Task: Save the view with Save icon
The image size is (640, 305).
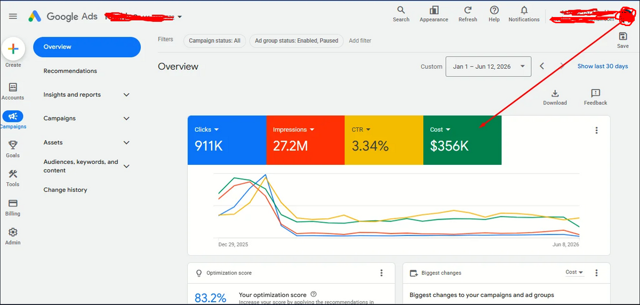Action: coord(623,36)
